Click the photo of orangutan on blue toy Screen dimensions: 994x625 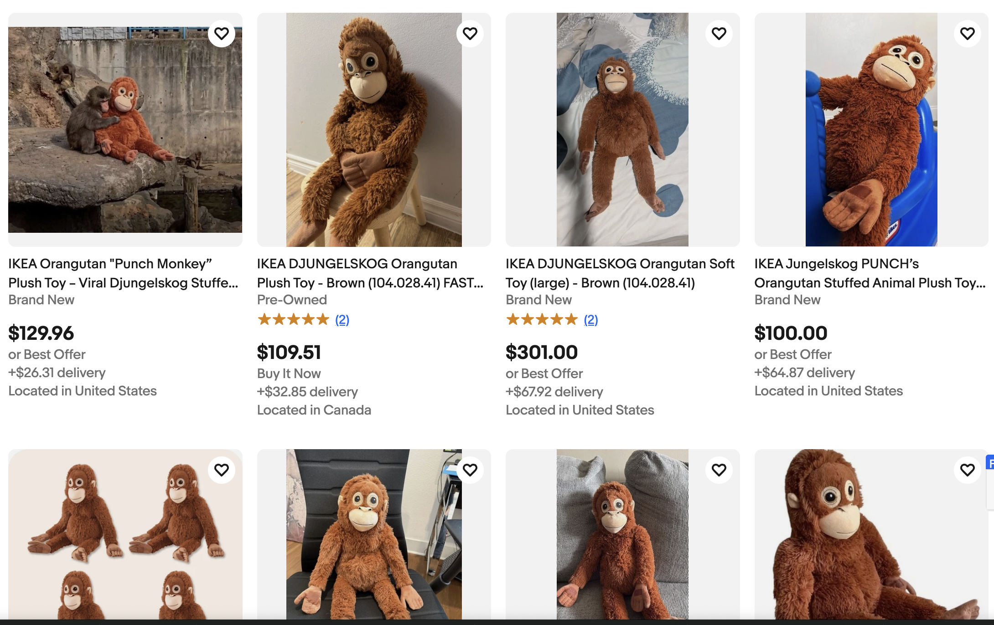(x=871, y=130)
